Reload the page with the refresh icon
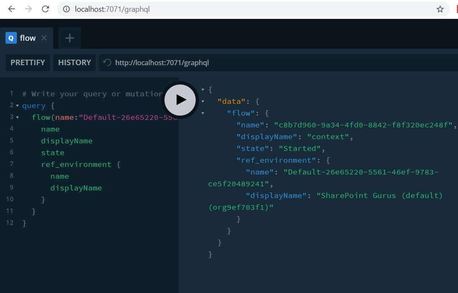 click(x=46, y=9)
